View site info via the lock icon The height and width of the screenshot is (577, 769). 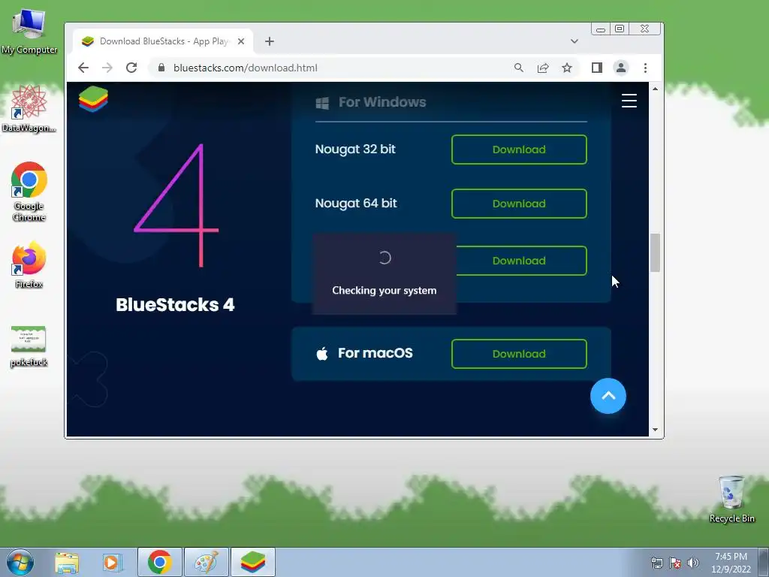pos(161,68)
